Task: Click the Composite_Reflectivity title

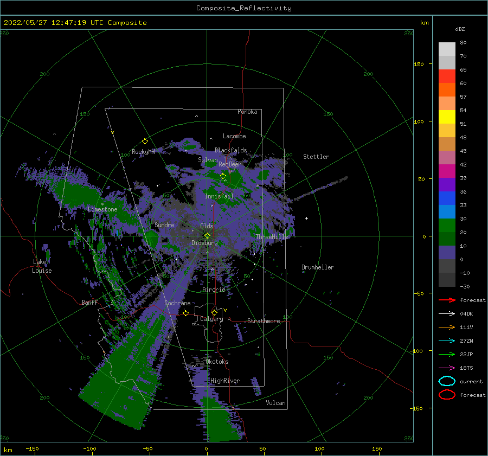Action: coord(244,8)
